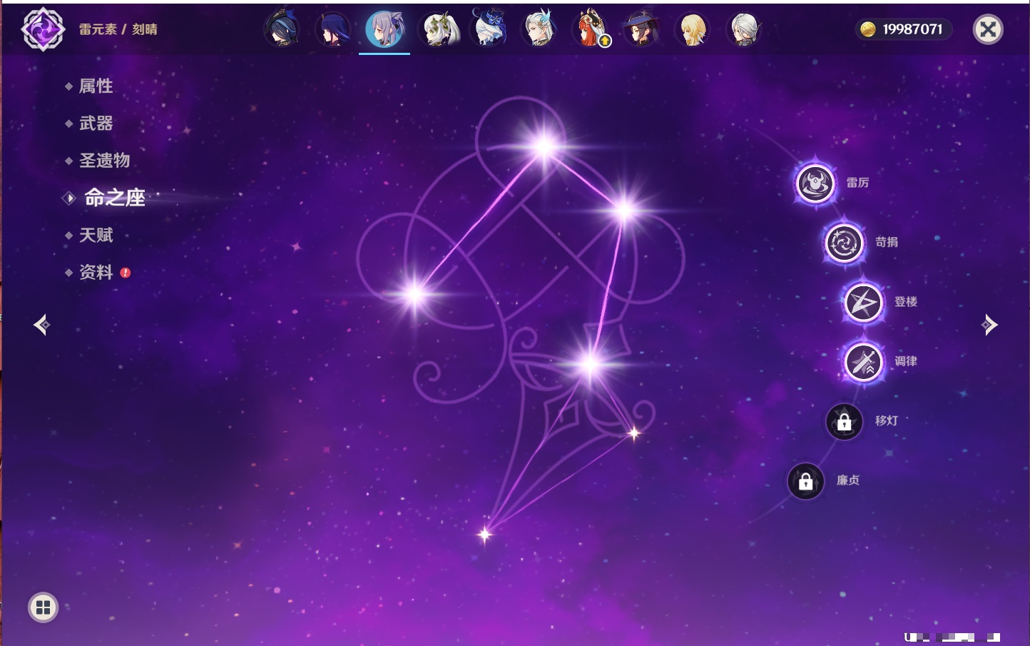This screenshot has height=646, width=1030.
Task: Select the last white-haired character portrait
Action: 744,29
